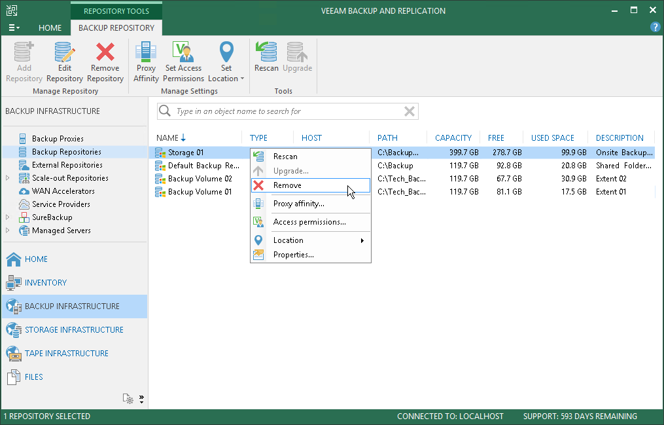Clear the search field with X

[409, 111]
